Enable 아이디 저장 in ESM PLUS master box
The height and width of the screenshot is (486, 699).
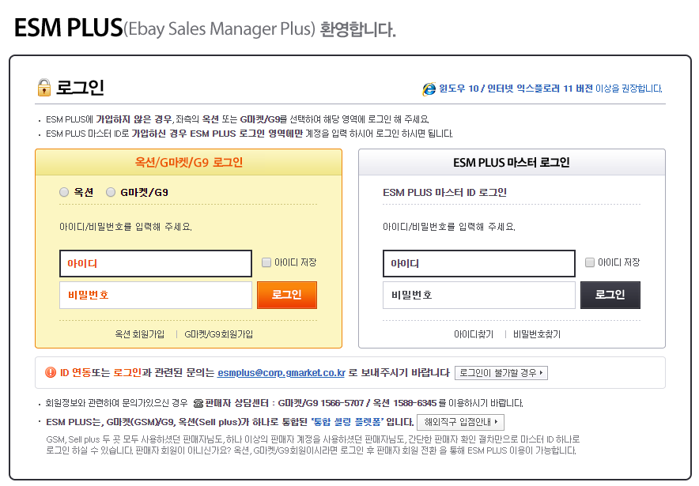tap(589, 262)
